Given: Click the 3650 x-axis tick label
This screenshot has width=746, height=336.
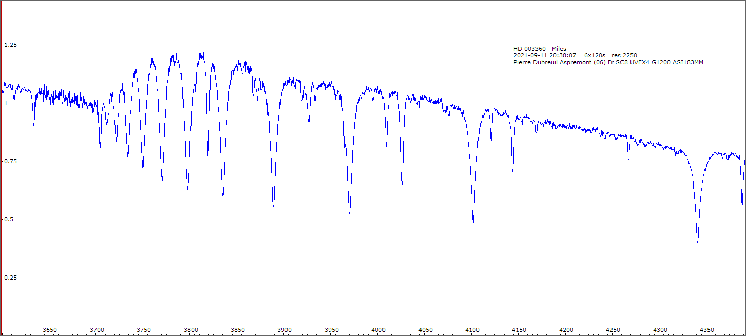Looking at the screenshot, I should [50, 329].
